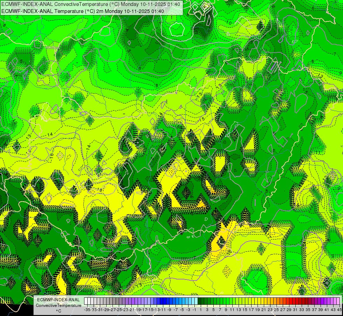Click the 25 value on legend scale
The image size is (343, 316).
click(276, 310)
